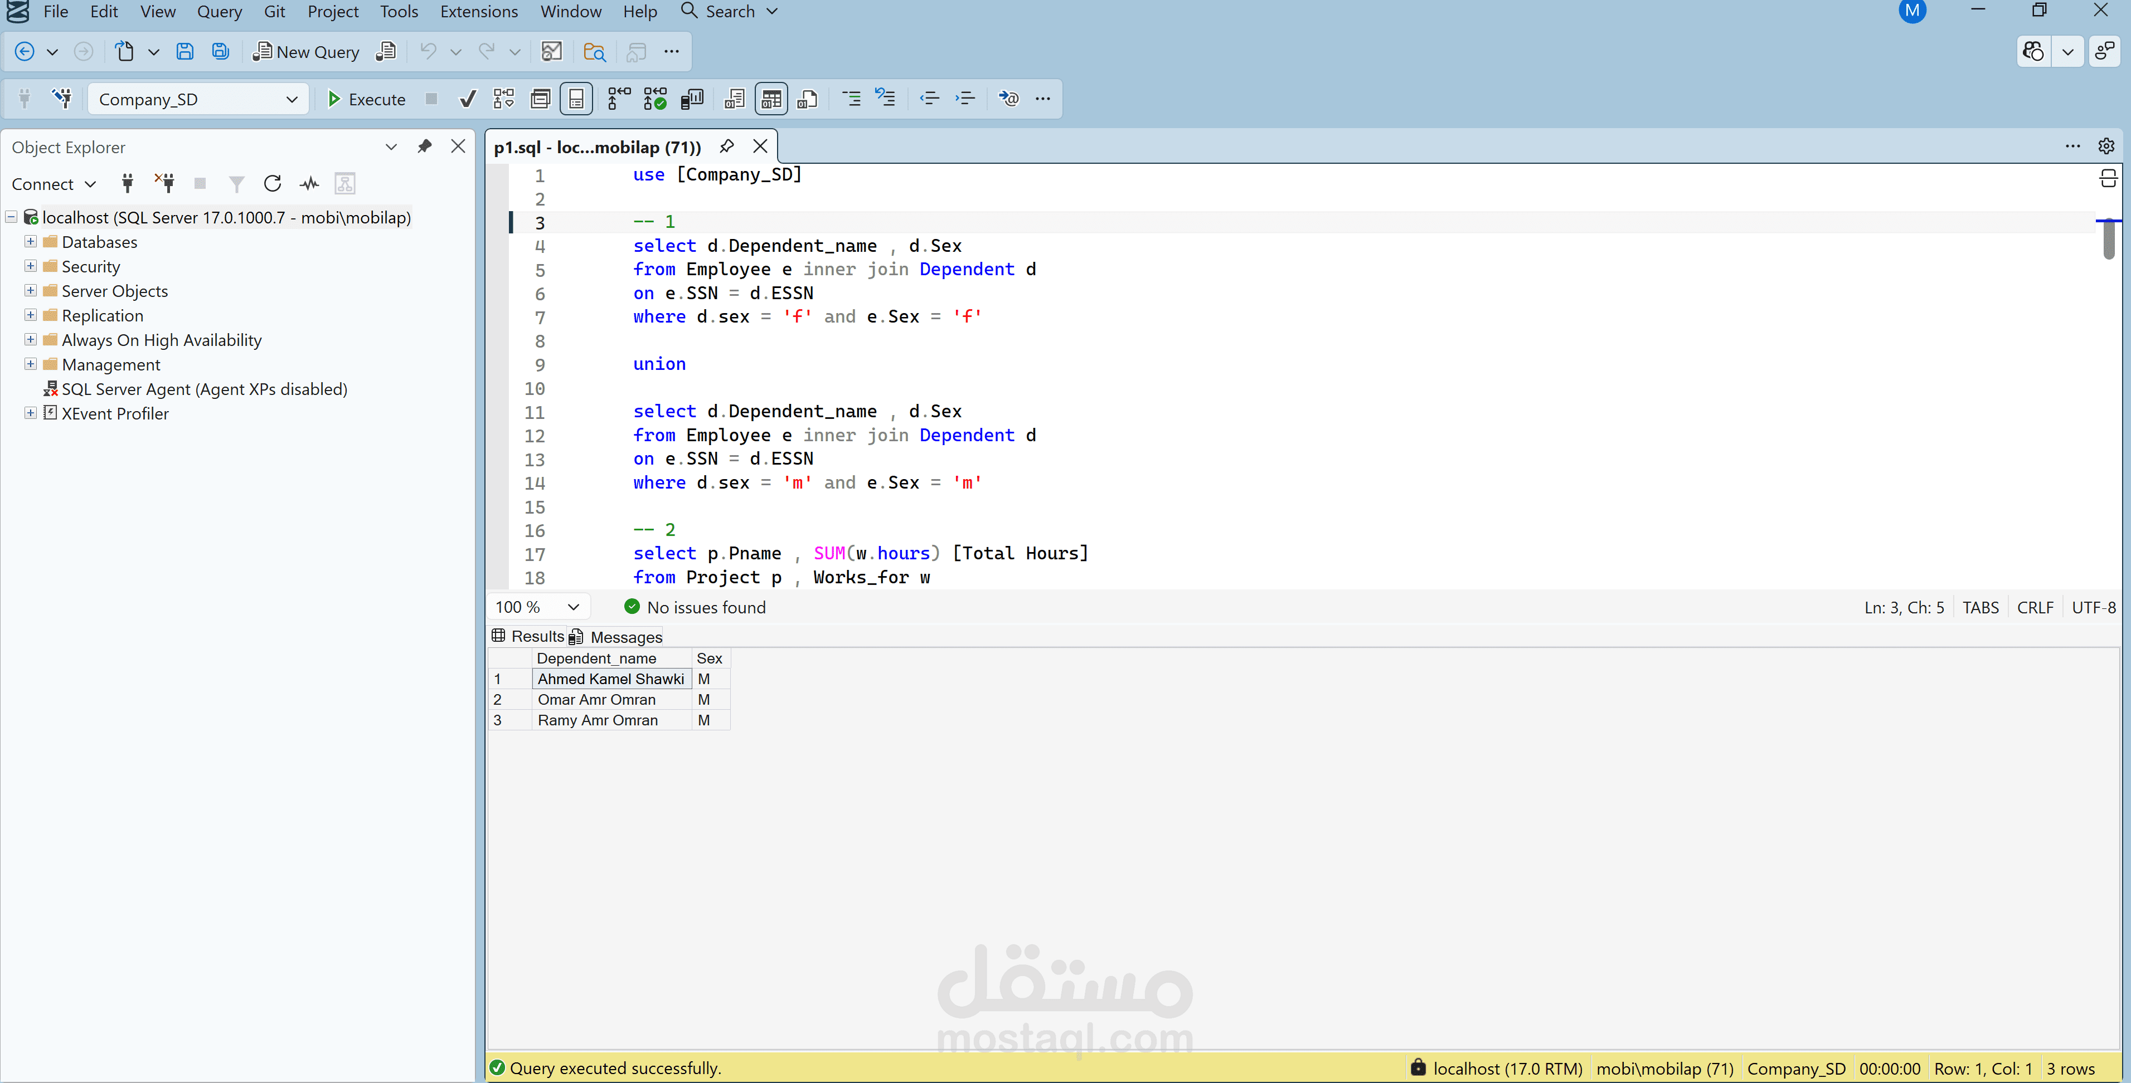The height and width of the screenshot is (1083, 2131).
Task: Select the p1.sql document tab
Action: click(598, 147)
